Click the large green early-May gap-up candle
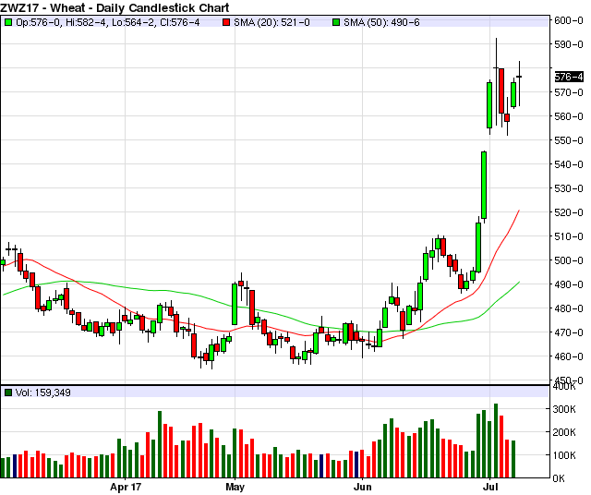This screenshot has width=591, height=495. [235, 304]
